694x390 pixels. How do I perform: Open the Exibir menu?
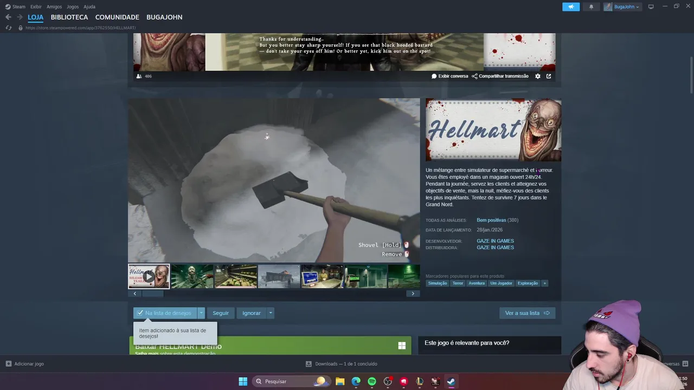[36, 6]
